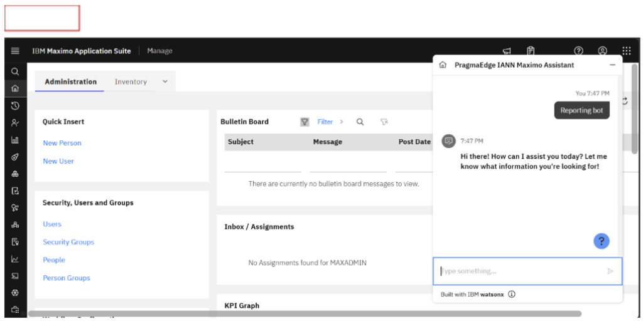Image resolution: width=643 pixels, height=321 pixels.
Task: Click the info icon beside watsonx
Action: click(511, 294)
